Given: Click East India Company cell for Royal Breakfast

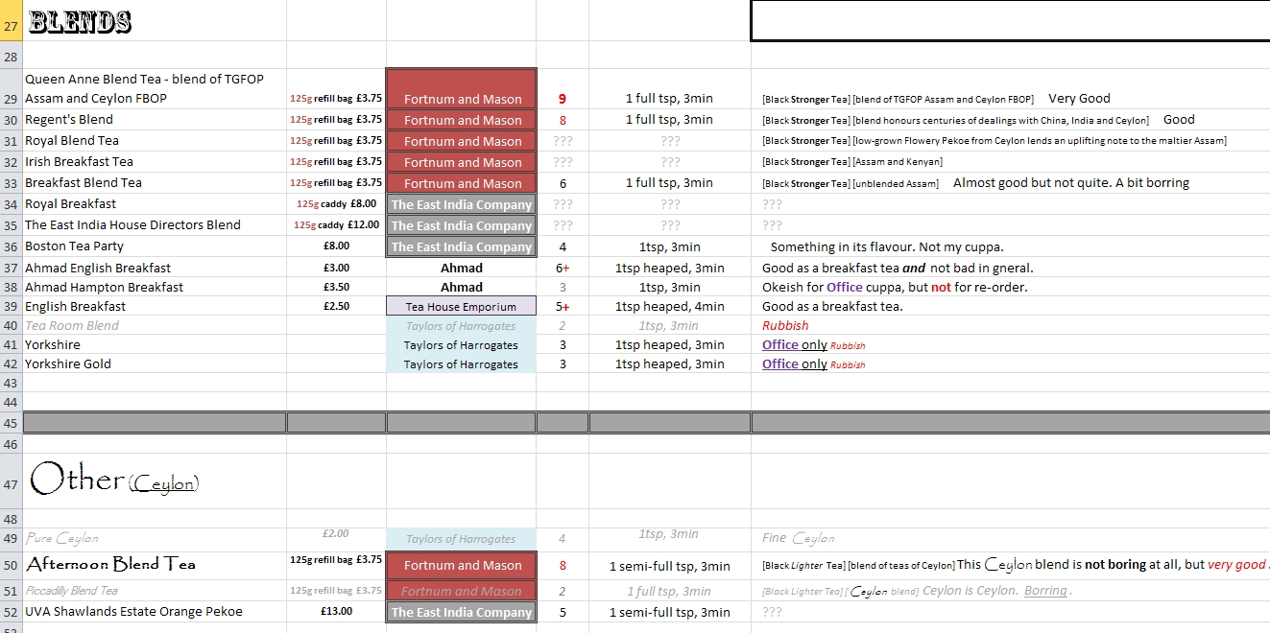Looking at the screenshot, I should pyautogui.click(x=462, y=204).
